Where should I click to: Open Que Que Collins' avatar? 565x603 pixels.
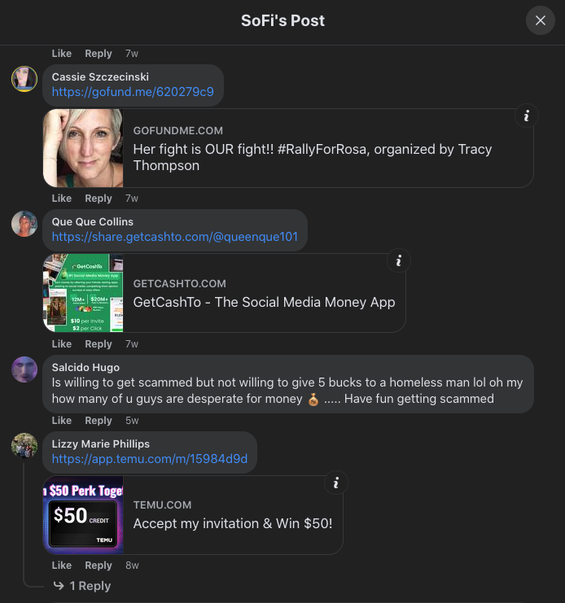[24, 224]
